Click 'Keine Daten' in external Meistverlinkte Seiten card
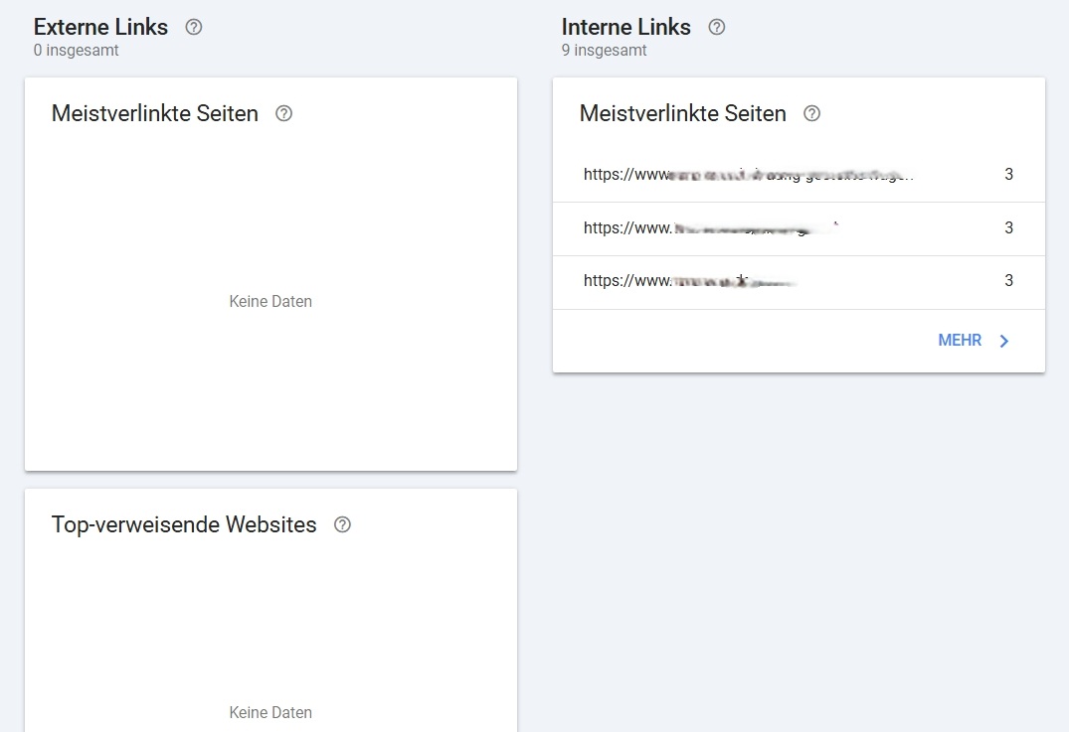The width and height of the screenshot is (1069, 732). click(270, 301)
